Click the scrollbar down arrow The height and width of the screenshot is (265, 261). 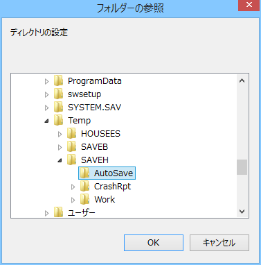click(242, 211)
